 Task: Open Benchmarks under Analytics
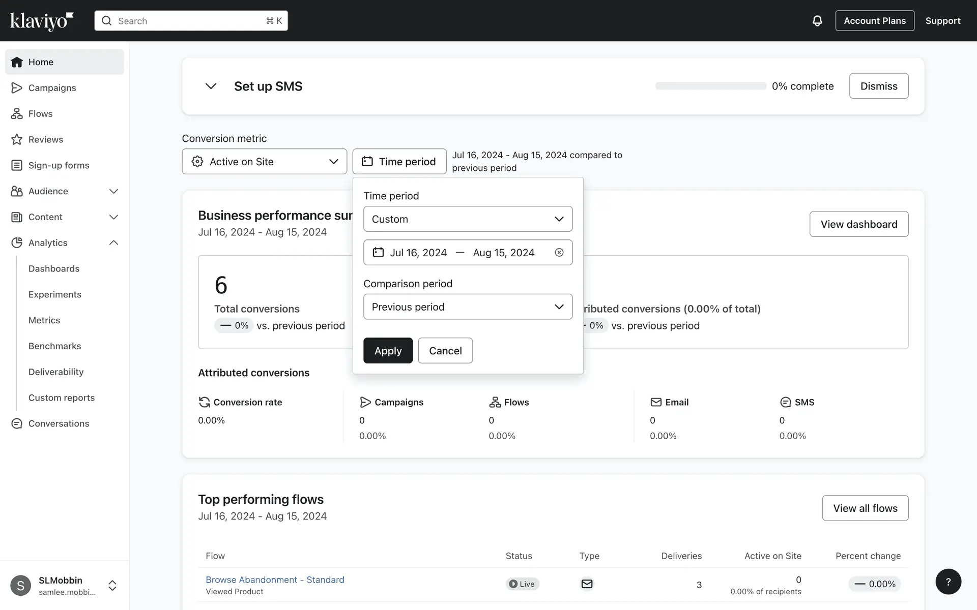click(x=54, y=346)
